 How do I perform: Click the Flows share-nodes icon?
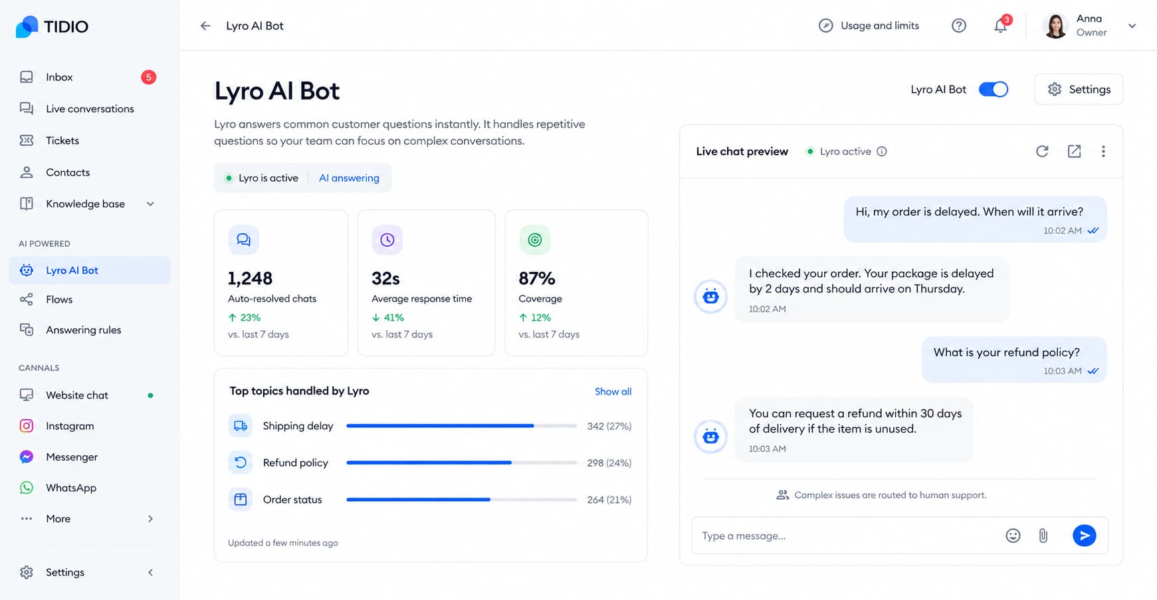pyautogui.click(x=27, y=300)
